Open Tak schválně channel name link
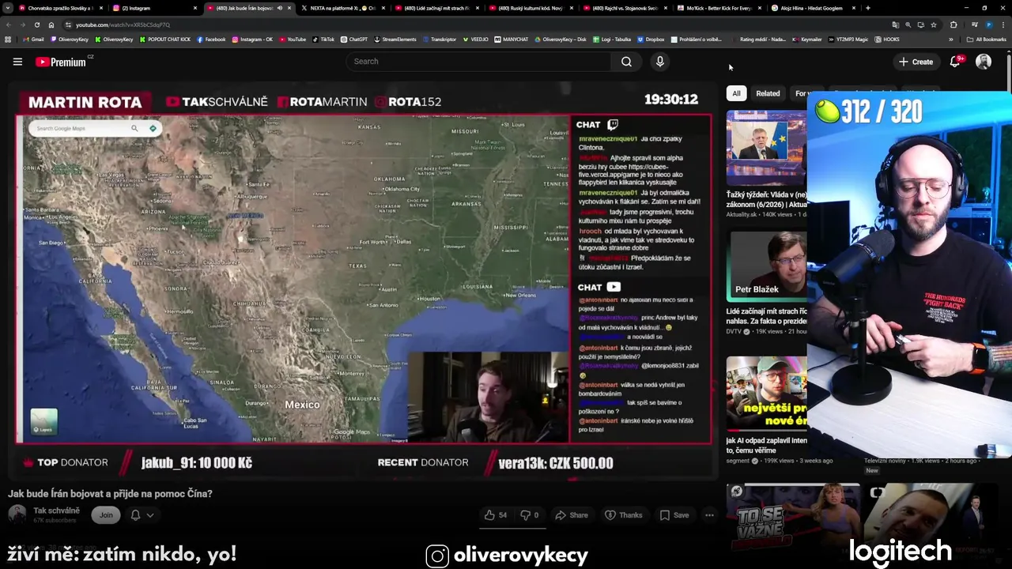This screenshot has width=1012, height=569. point(56,511)
